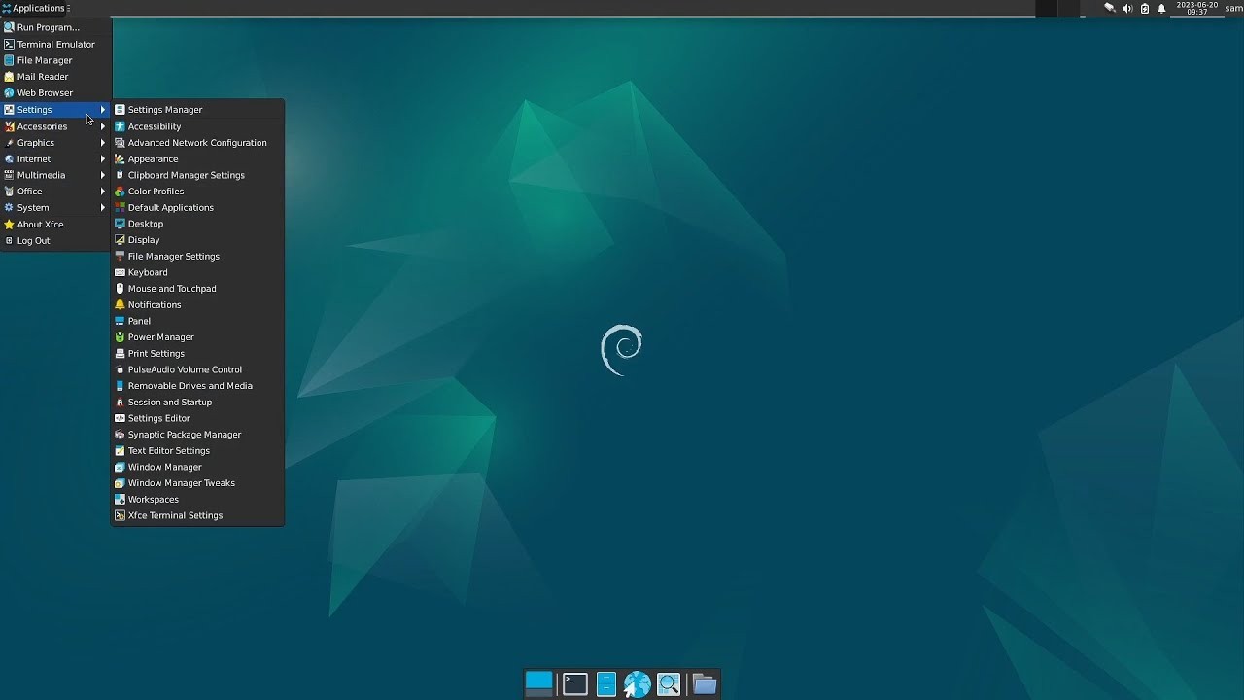This screenshot has width=1244, height=700.
Task: Click the Notifications bell icon in submenu
Action: [x=120, y=304]
